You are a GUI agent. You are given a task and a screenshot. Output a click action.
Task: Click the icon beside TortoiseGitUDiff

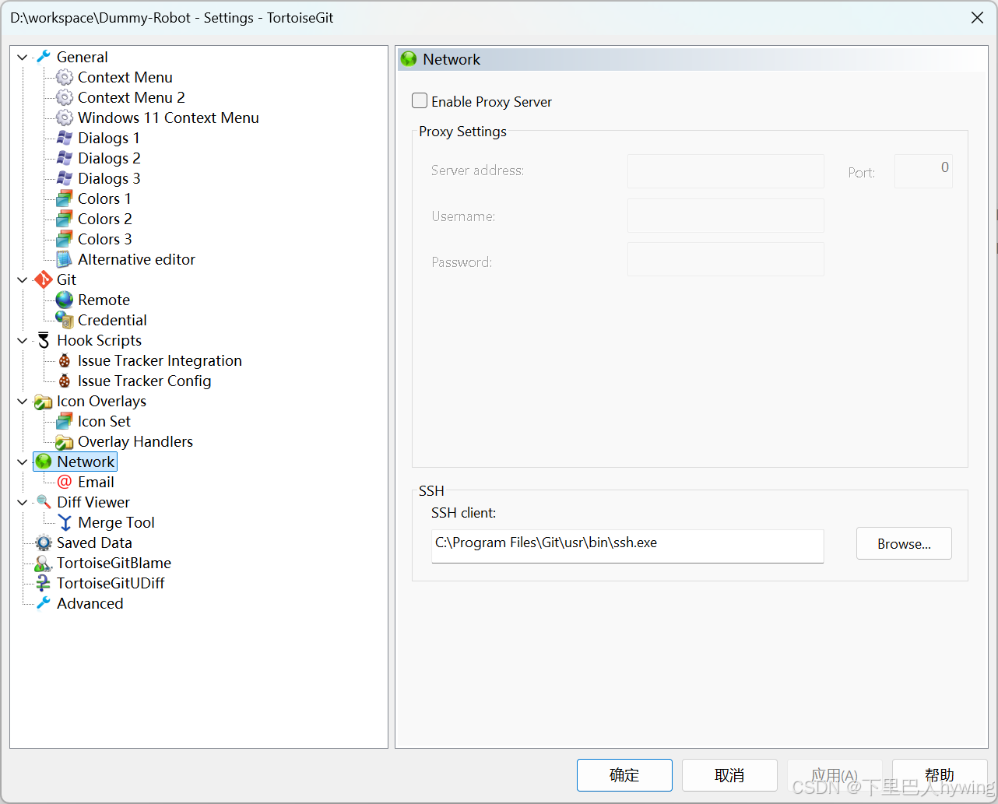click(44, 583)
